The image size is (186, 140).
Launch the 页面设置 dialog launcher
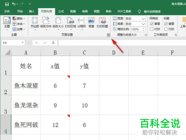108,35
